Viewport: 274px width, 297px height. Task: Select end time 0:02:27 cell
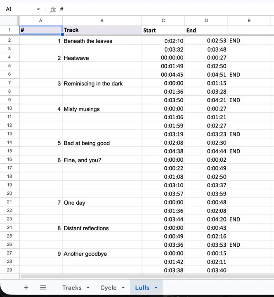click(x=206, y=126)
